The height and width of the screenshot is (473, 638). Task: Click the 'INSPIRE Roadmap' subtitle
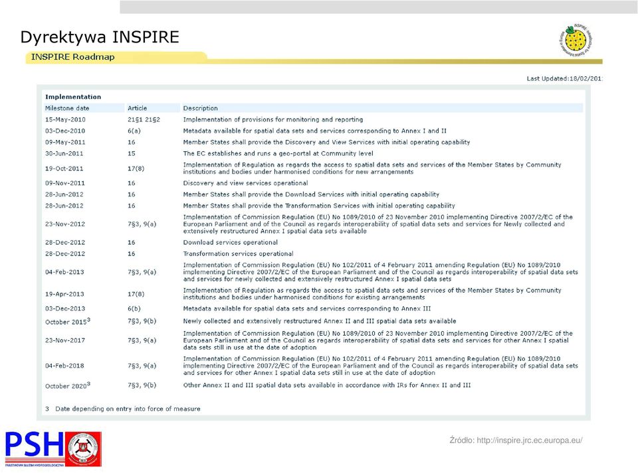pyautogui.click(x=73, y=57)
